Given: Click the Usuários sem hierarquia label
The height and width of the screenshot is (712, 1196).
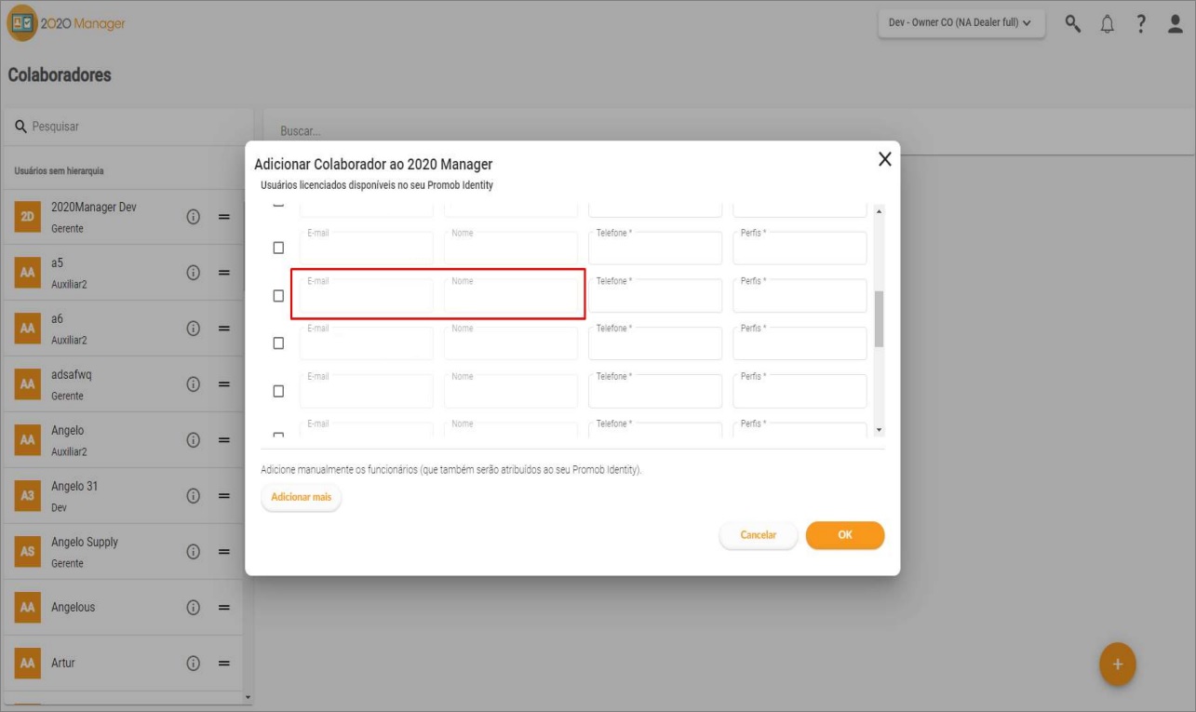Looking at the screenshot, I should point(60,171).
